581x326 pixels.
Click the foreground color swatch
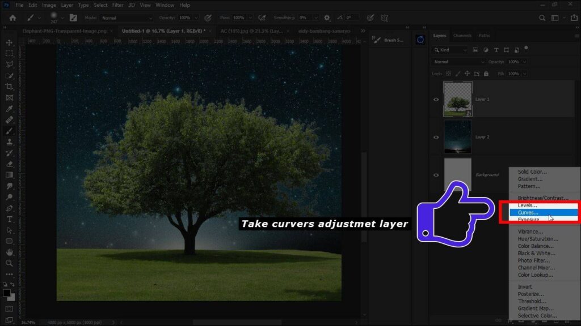point(6,293)
